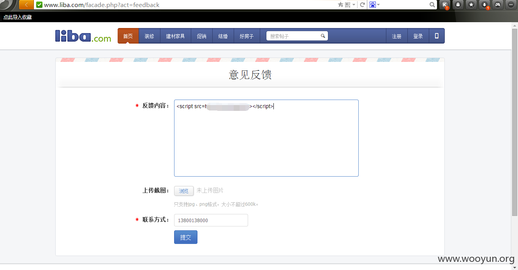Expand the dropdown arrow next to QR icon
The image size is (518, 270).
click(354, 5)
